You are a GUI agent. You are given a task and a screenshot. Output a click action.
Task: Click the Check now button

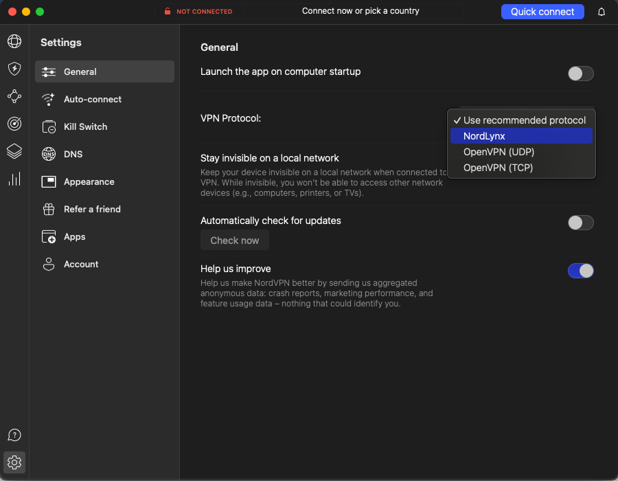pyautogui.click(x=235, y=240)
